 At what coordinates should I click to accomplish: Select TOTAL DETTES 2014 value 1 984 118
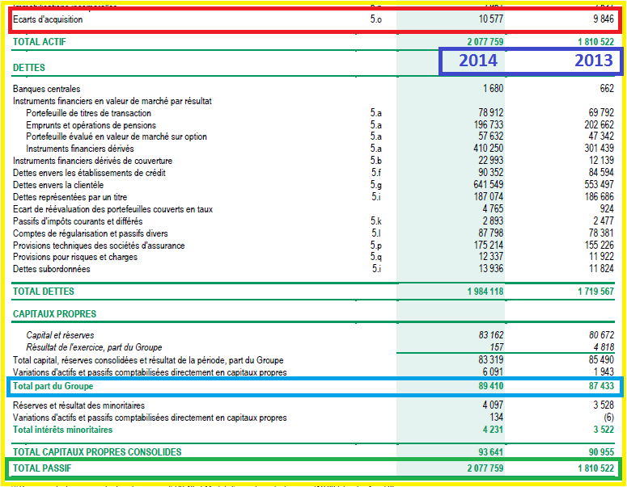[x=485, y=292]
